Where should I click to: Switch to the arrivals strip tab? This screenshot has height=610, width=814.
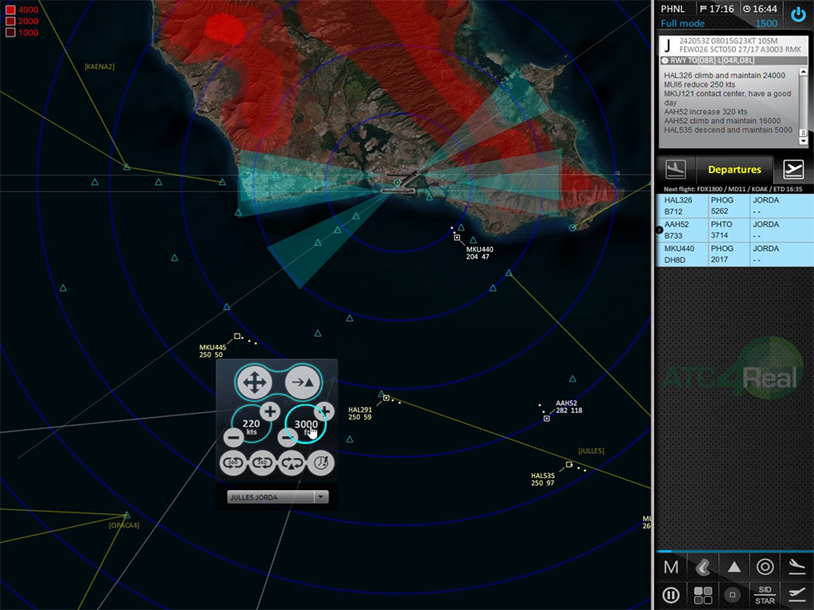pos(676,169)
